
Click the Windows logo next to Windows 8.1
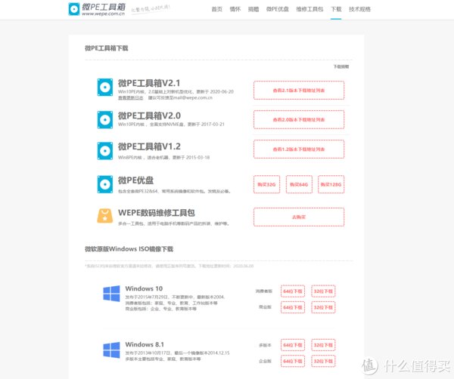(111, 350)
